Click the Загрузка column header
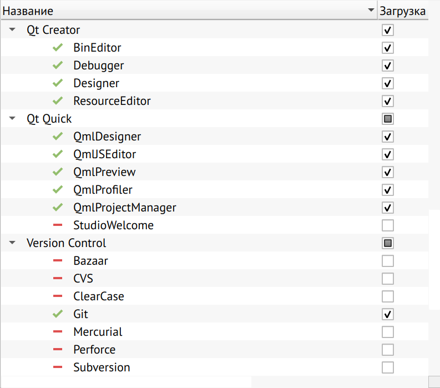The image size is (440, 388). [403, 11]
